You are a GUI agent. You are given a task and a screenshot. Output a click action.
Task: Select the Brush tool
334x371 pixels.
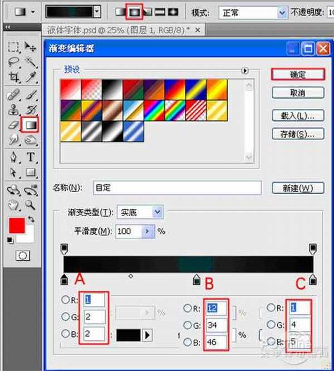tap(31, 95)
